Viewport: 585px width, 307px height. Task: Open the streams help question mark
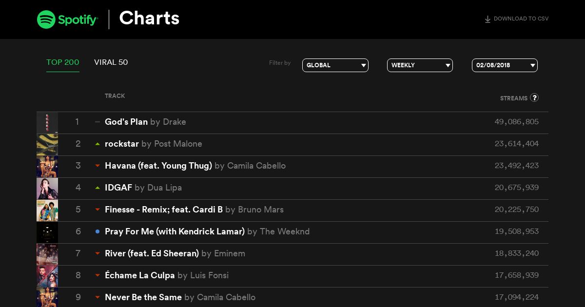point(534,97)
